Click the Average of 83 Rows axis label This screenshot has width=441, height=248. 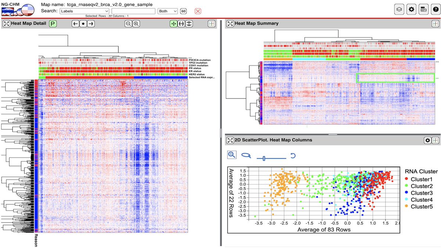pos(325,230)
